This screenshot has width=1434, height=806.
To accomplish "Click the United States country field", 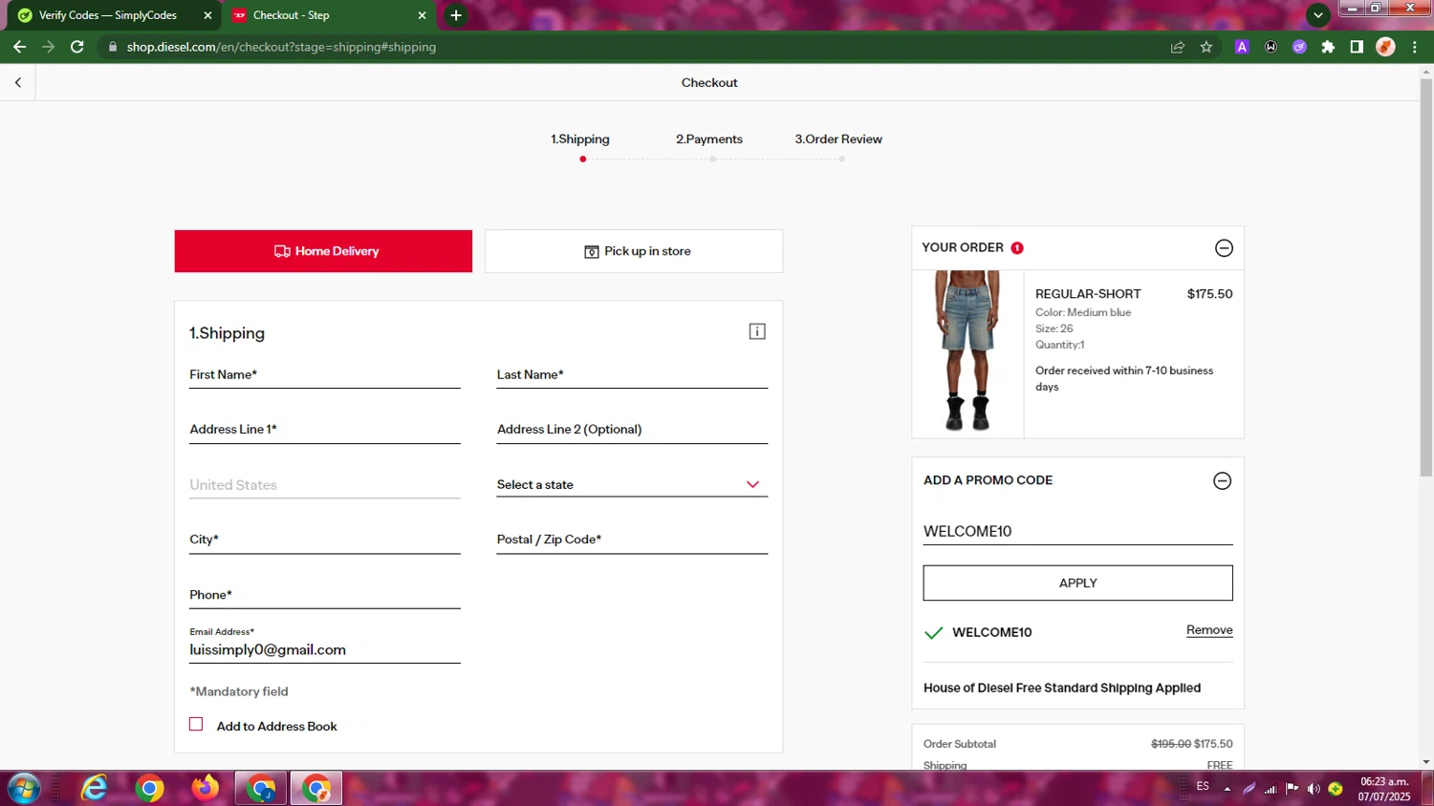I will 325,485.
